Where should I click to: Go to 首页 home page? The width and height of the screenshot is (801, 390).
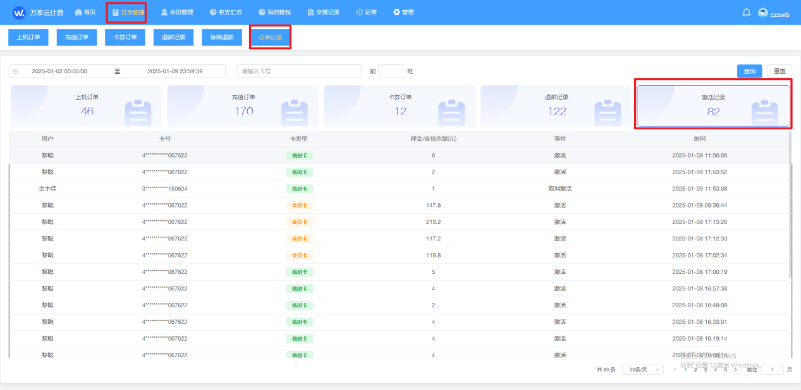click(x=85, y=12)
